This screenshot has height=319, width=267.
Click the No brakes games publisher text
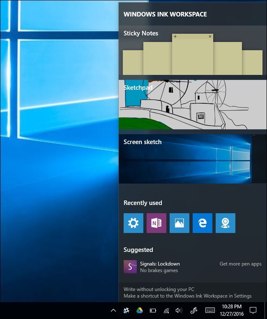pyautogui.click(x=159, y=270)
